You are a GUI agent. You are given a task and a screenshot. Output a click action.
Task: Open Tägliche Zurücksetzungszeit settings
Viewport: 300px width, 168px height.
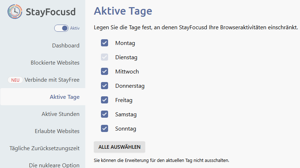tap(45, 148)
